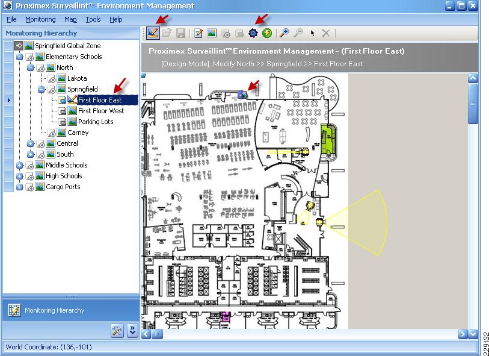The height and width of the screenshot is (356, 489).
Task: Select the Zoom Out magnifier tool
Action: coord(298,33)
